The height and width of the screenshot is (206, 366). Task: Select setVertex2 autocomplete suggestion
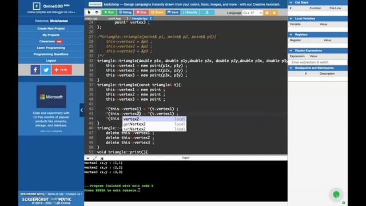click(x=154, y=129)
